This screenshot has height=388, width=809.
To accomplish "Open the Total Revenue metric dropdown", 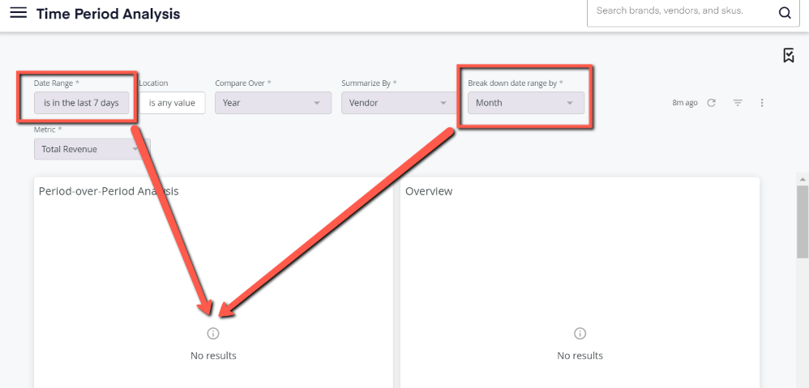I will (x=92, y=149).
